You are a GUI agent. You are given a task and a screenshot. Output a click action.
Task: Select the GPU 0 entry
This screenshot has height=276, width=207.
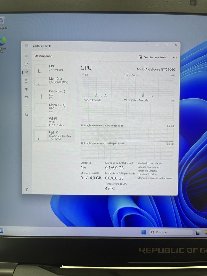pyautogui.click(x=54, y=135)
